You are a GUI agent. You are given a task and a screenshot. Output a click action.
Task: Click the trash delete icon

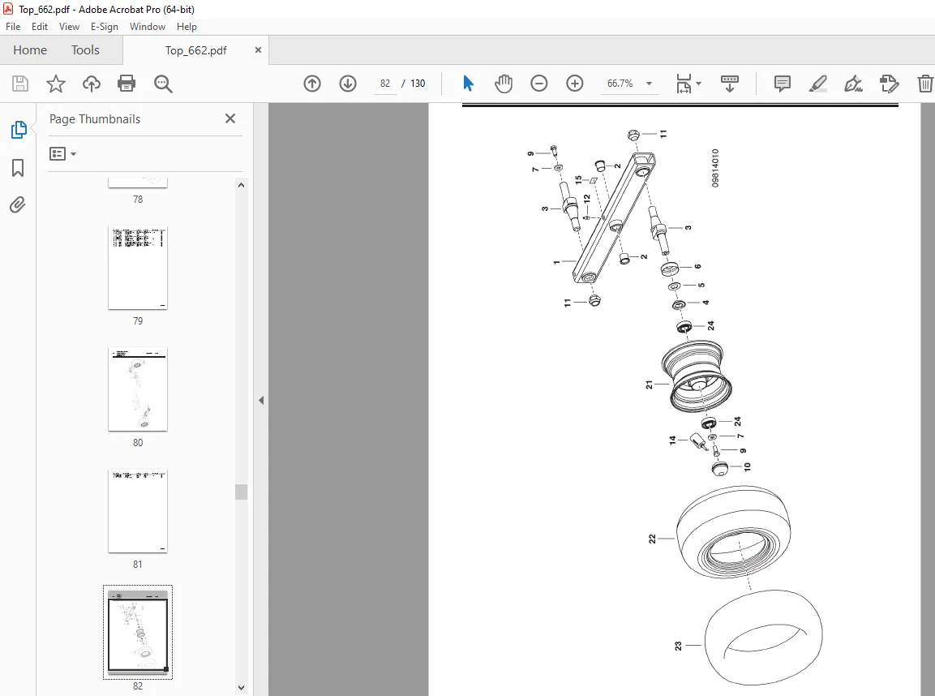924,84
